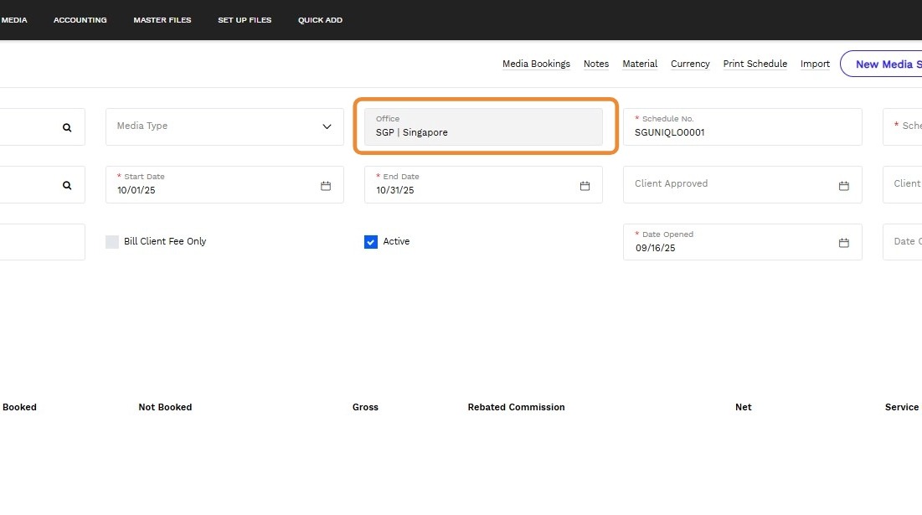Click the Import link

tap(815, 64)
